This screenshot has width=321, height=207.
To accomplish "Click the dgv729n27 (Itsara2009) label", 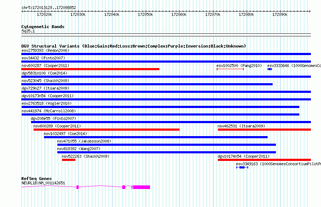I will click(x=45, y=88).
